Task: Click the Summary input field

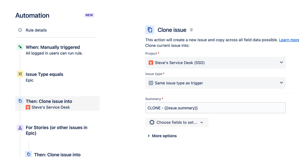Action: [215, 108]
